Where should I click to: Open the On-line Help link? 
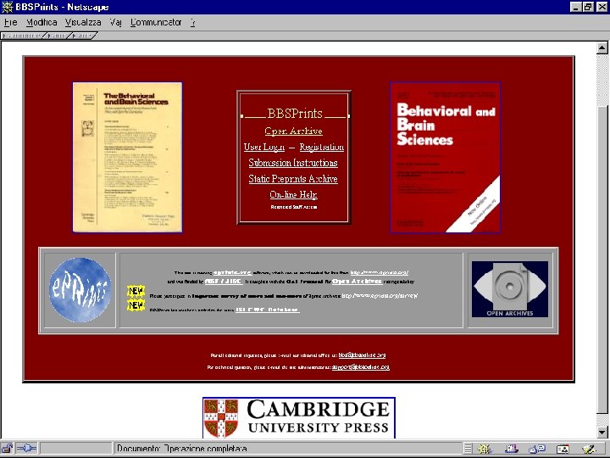[x=294, y=195]
